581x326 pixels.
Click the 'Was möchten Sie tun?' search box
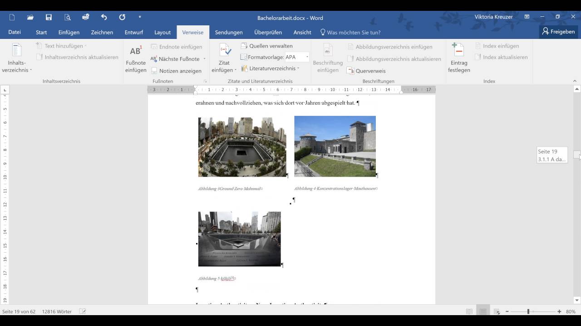click(350, 32)
